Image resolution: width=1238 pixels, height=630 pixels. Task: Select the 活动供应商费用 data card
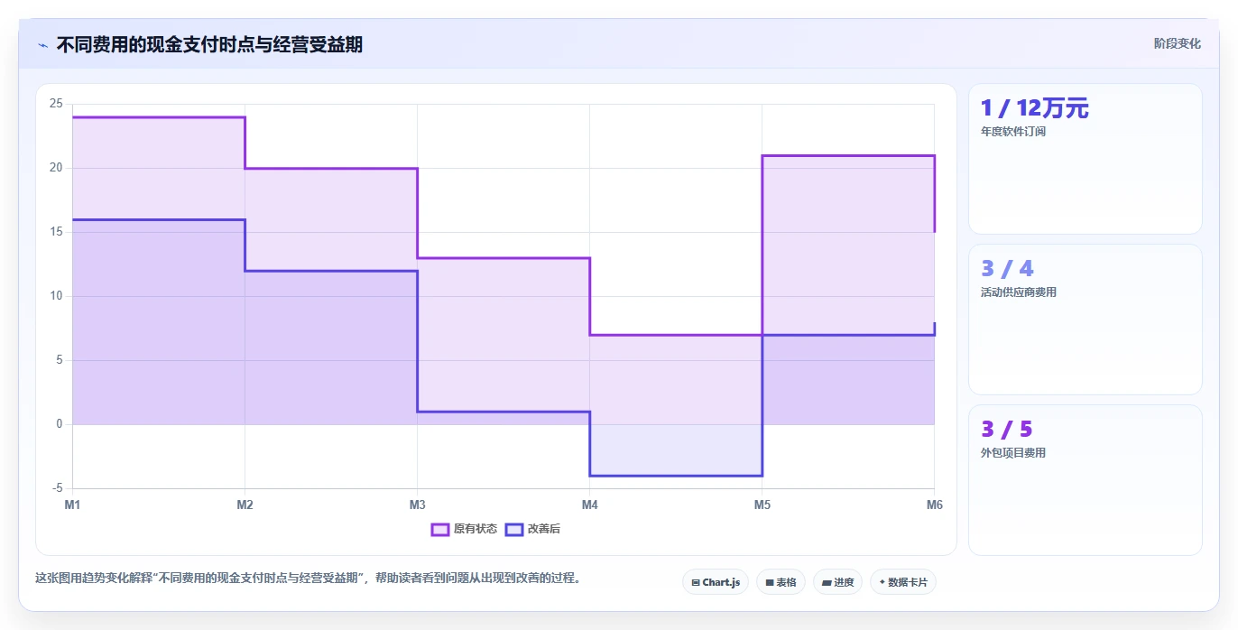(x=1085, y=320)
